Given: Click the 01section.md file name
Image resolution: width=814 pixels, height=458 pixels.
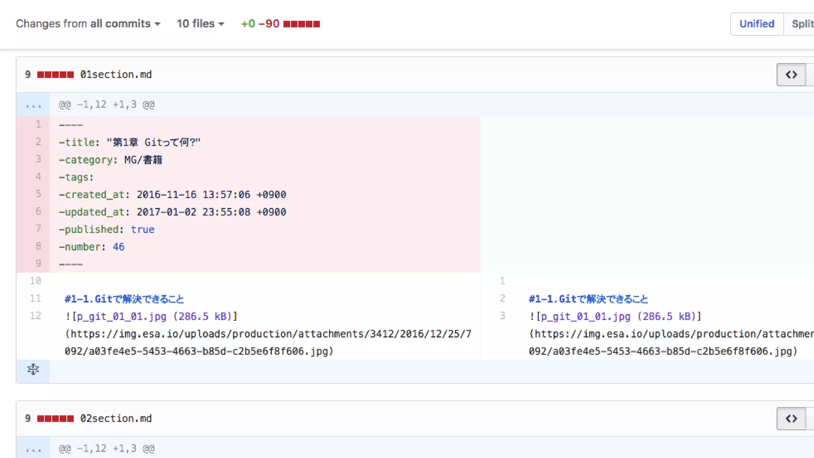Looking at the screenshot, I should pos(116,75).
